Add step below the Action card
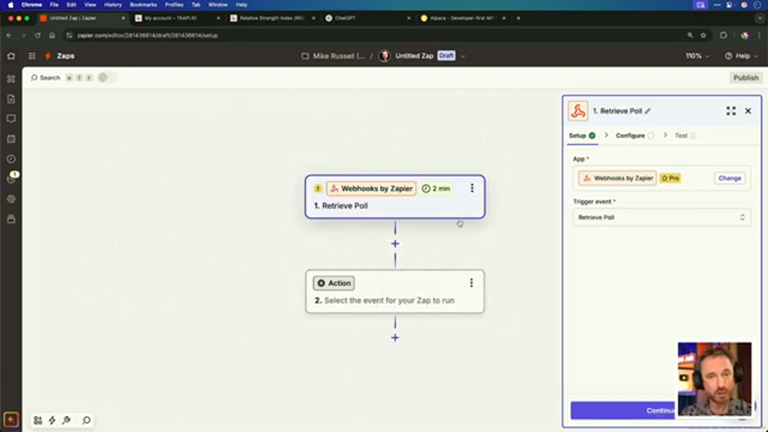 395,338
